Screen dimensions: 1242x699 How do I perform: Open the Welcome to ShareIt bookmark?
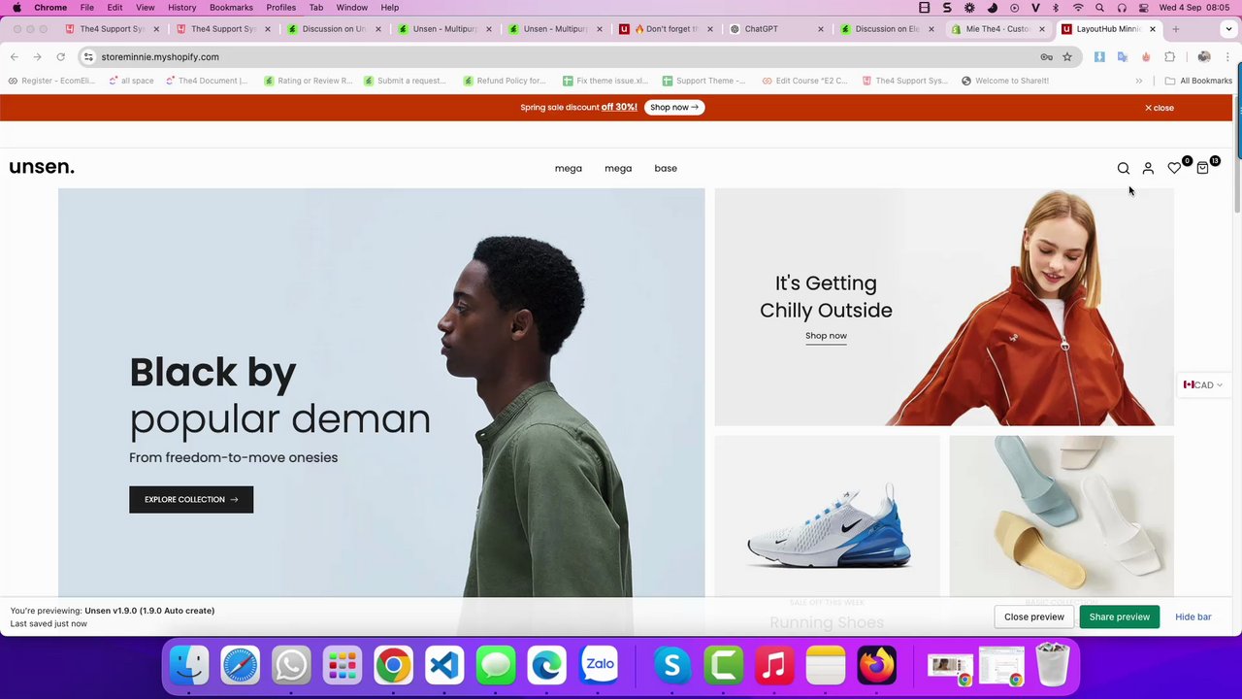point(1005,81)
